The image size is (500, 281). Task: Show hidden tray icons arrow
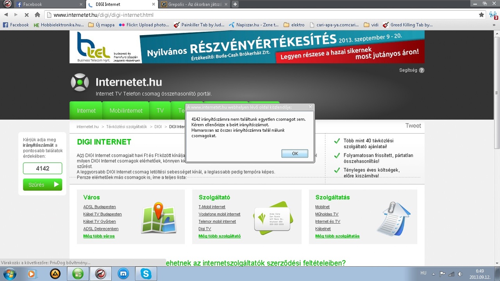(433, 274)
